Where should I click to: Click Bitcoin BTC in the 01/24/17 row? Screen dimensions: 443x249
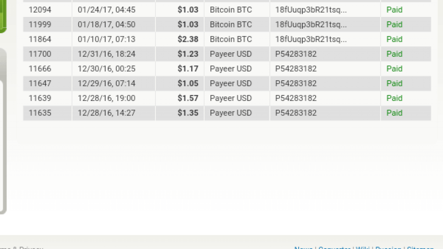(231, 10)
